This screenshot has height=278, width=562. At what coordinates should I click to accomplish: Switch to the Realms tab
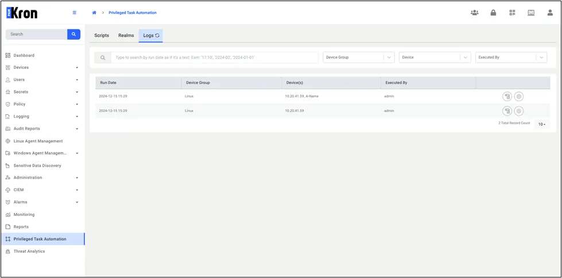126,36
